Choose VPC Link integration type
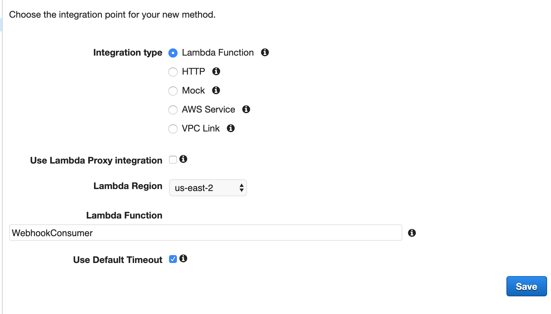This screenshot has width=551, height=314. coord(173,129)
